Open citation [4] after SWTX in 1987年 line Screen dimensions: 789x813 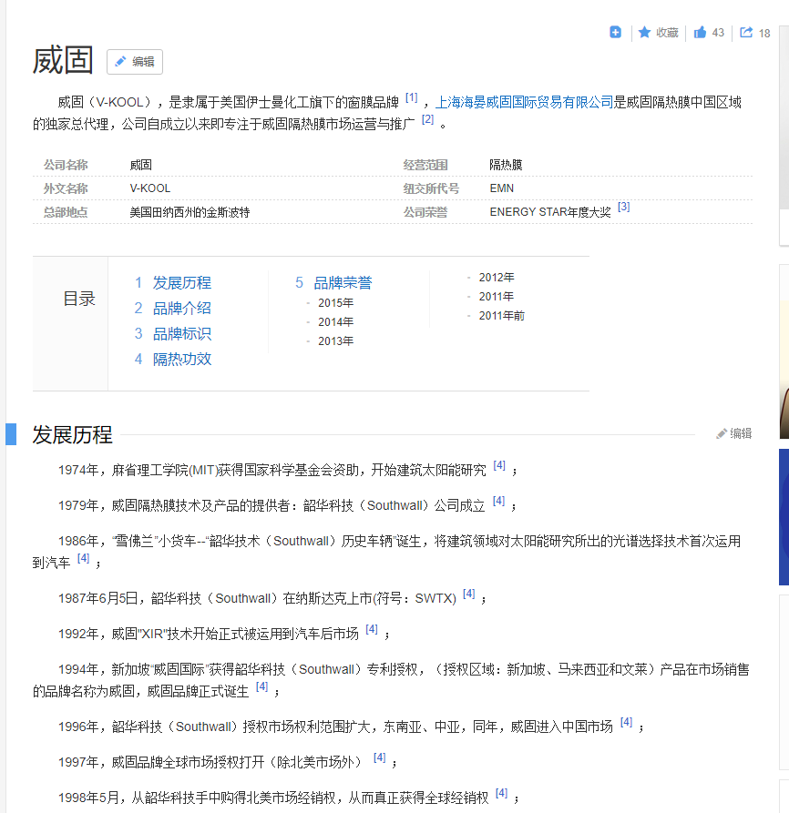click(468, 594)
